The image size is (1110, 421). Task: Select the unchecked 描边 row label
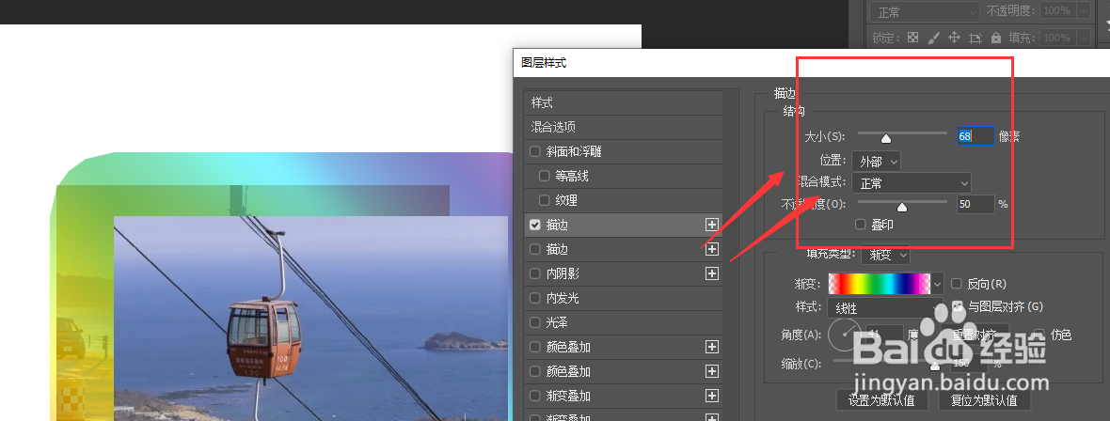coord(557,249)
